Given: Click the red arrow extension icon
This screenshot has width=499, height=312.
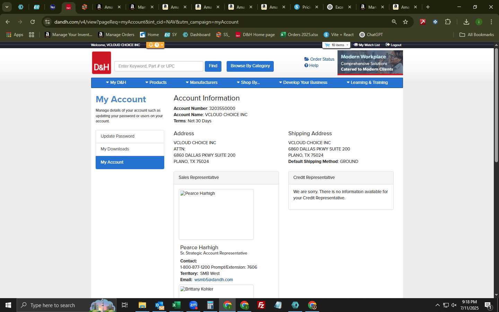Looking at the screenshot, I should pyautogui.click(x=423, y=22).
